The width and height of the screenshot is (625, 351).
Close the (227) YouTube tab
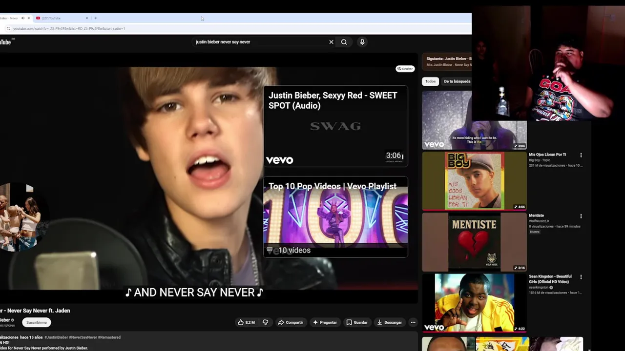pyautogui.click(x=87, y=18)
